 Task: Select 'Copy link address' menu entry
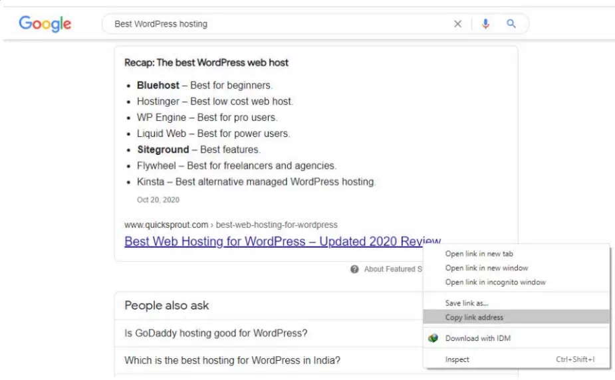point(474,318)
